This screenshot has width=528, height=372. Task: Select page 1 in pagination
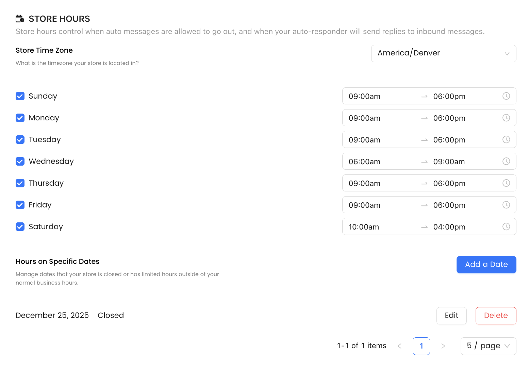pos(421,346)
